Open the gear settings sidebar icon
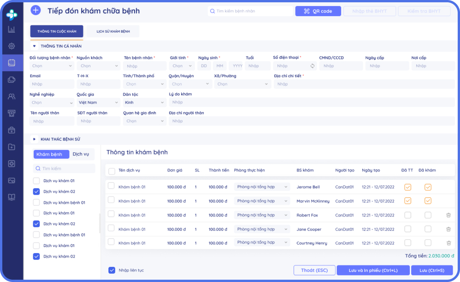Image resolution: width=460 pixels, height=282 pixels. [12, 46]
